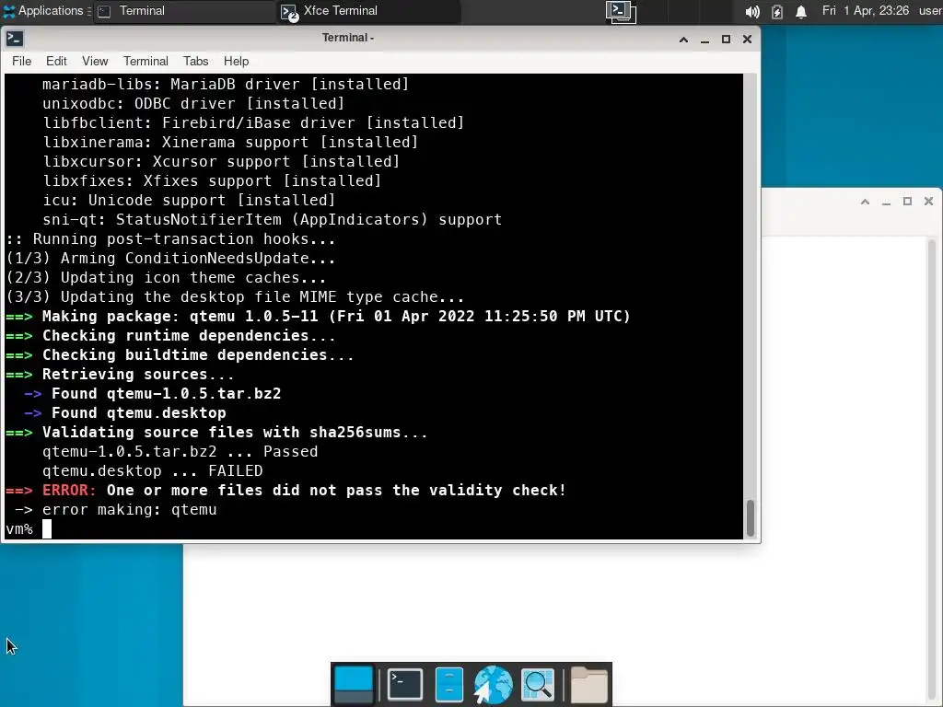The image size is (943, 707).
Task: Click 'Retrieving sources...' line
Action: (x=121, y=375)
